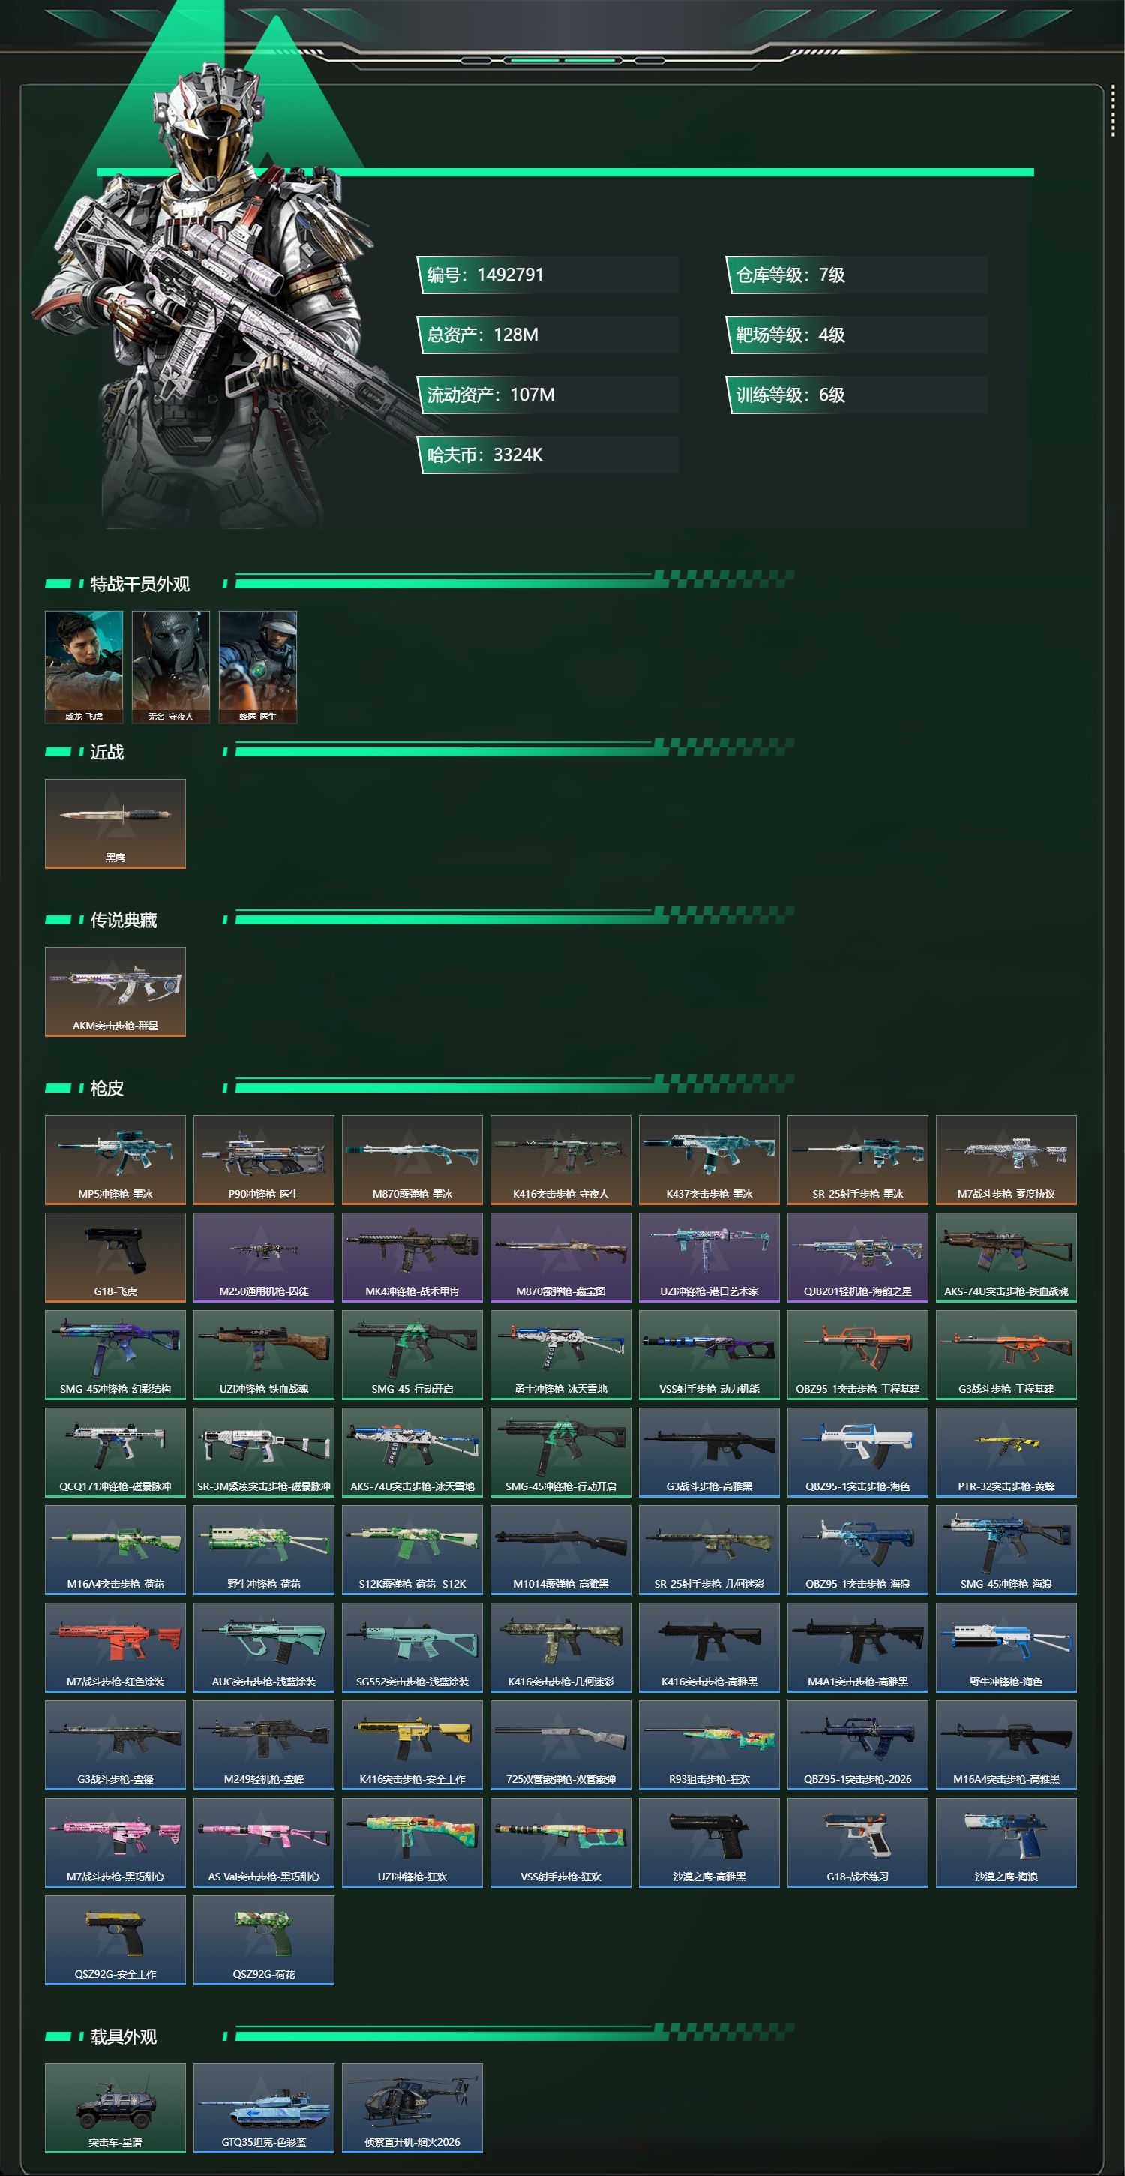1125x2176 pixels.
Task: Select the QBZ95-1突击步枪-2026 skin card
Action: point(858,1745)
